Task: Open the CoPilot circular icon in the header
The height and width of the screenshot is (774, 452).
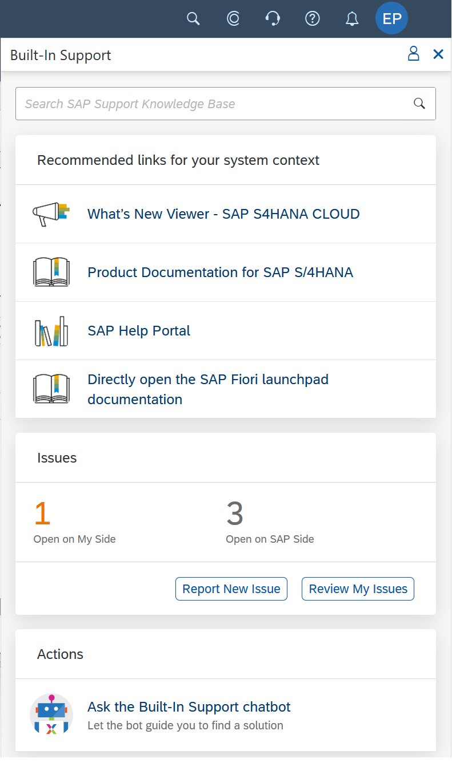Action: pyautogui.click(x=233, y=19)
